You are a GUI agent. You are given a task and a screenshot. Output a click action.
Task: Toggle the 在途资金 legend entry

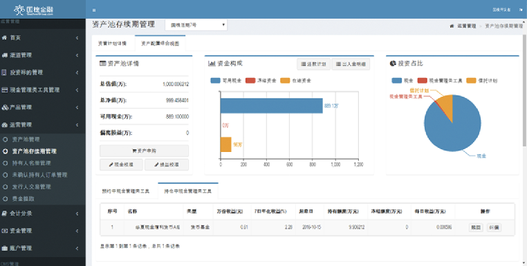pyautogui.click(x=296, y=81)
